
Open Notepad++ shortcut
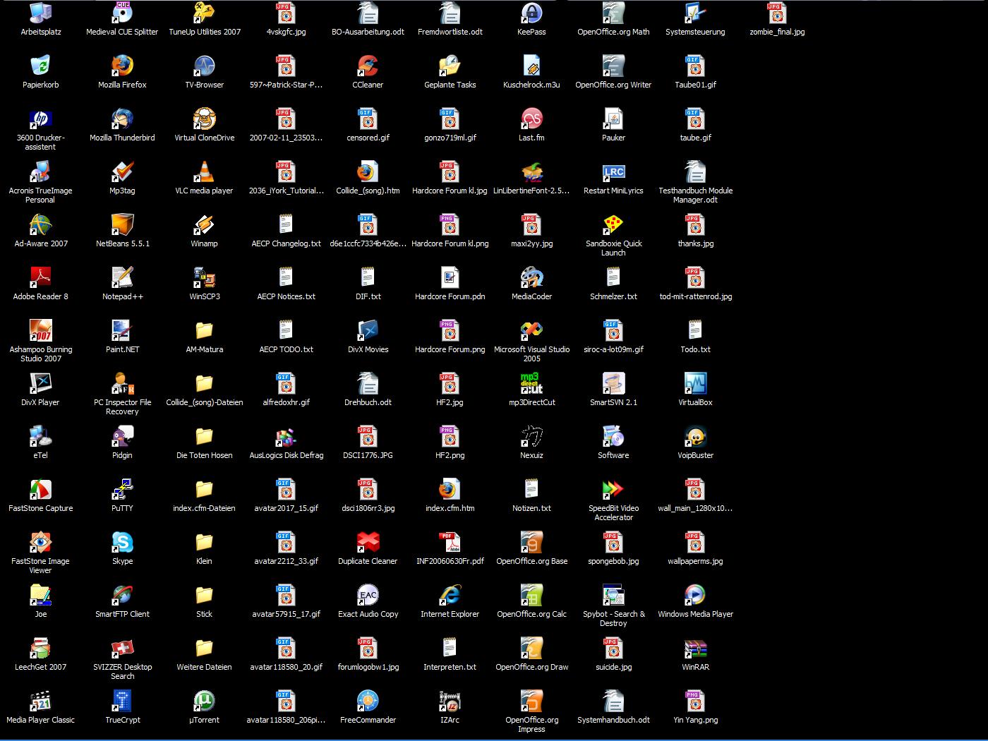pos(123,277)
